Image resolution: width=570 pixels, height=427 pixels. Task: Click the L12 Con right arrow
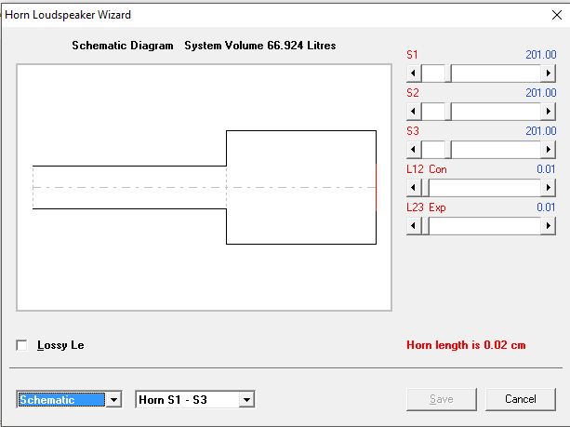coord(549,188)
